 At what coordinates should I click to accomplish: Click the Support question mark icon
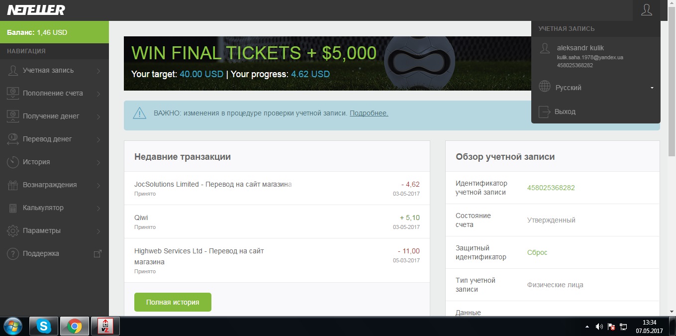tap(13, 253)
